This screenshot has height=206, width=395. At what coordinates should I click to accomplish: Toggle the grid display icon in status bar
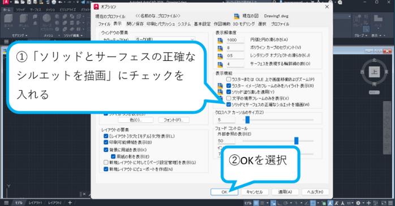[x=256, y=203]
